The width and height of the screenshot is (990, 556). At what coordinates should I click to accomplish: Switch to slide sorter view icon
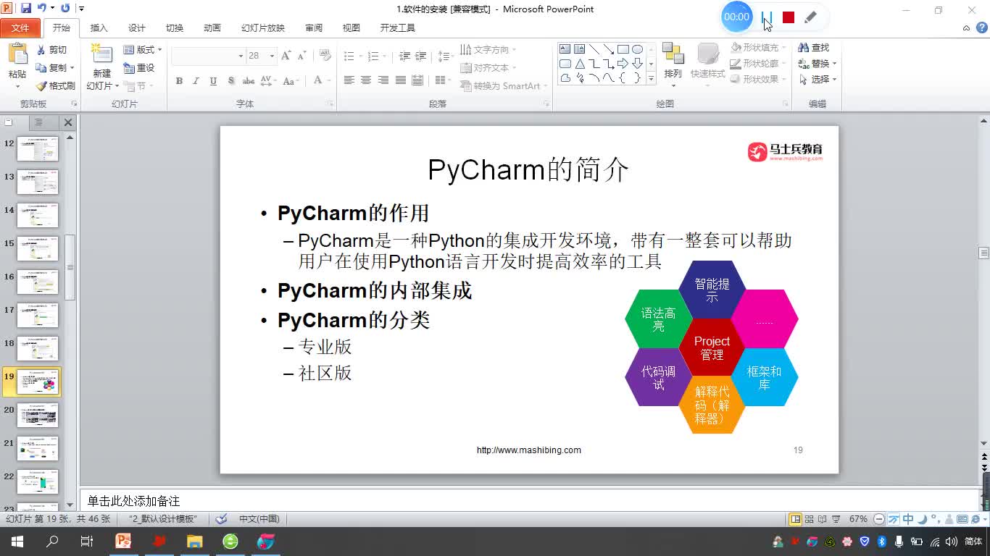point(809,519)
